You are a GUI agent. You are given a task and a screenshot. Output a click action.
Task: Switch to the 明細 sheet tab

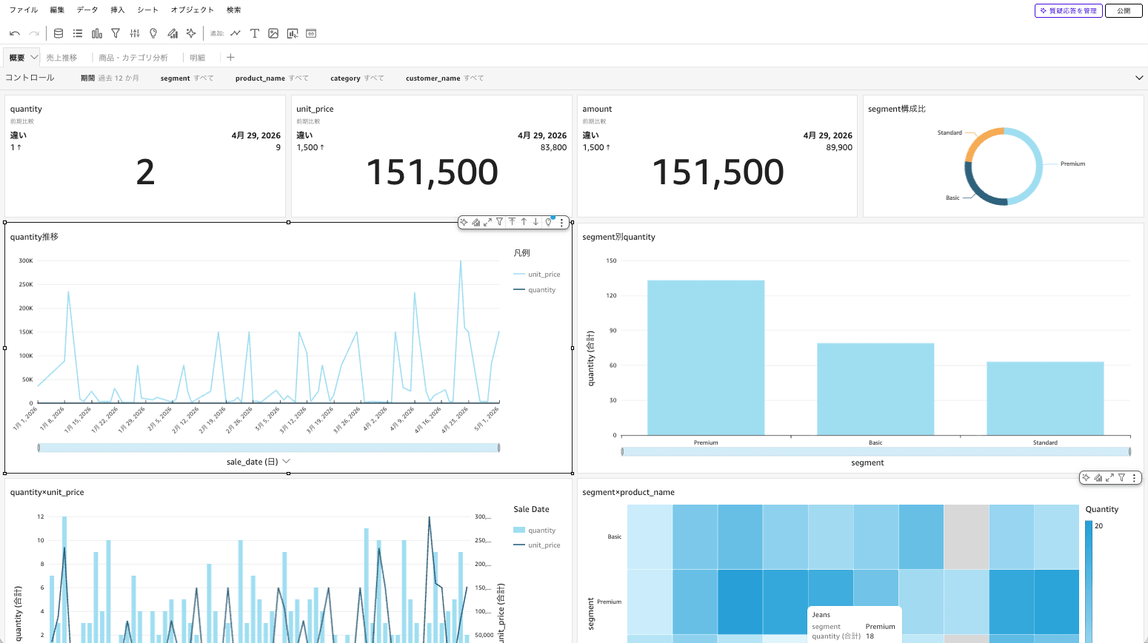(197, 58)
